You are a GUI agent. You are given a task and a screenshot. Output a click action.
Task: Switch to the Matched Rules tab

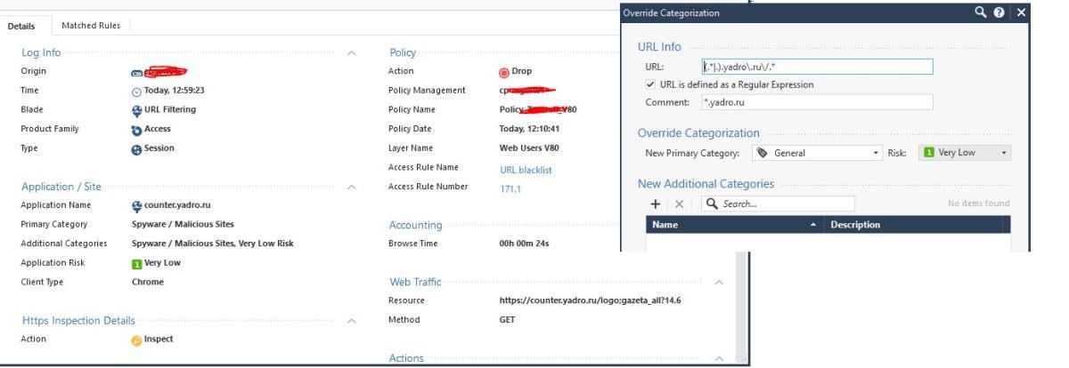tap(91, 26)
